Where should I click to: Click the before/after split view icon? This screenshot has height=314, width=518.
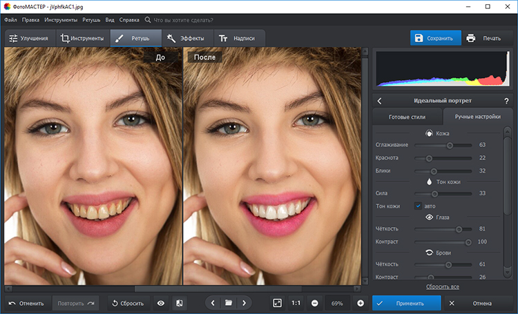[179, 303]
